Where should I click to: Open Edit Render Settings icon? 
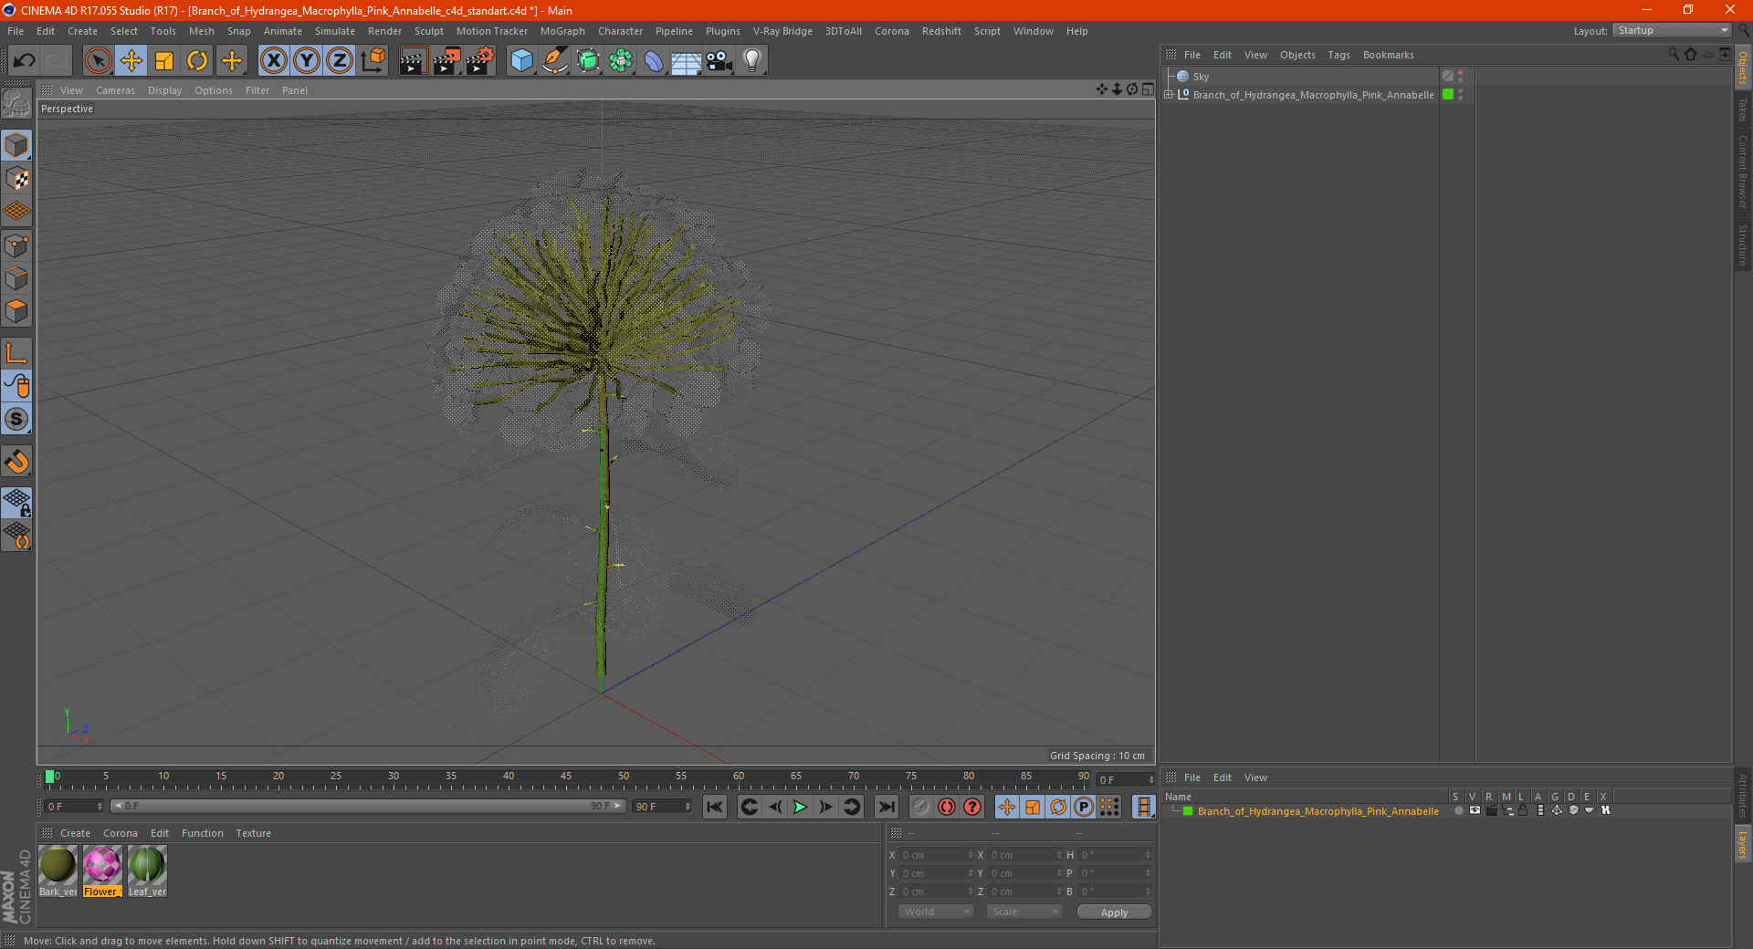tap(480, 61)
